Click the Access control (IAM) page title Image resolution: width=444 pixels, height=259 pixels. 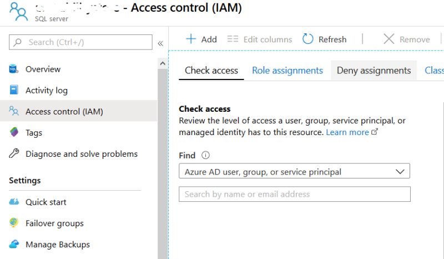click(186, 8)
